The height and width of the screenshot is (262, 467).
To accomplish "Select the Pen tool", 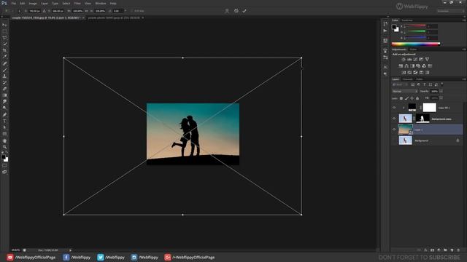I will click(4, 115).
